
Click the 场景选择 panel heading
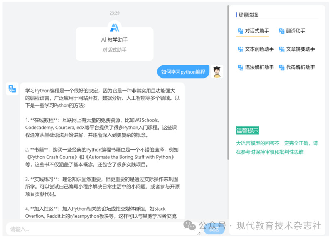coord(248,15)
